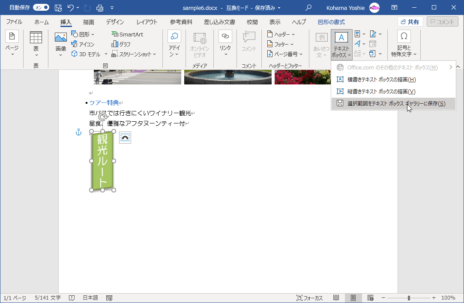
Task: Click the 5/141 文字 word count
Action: point(48,298)
